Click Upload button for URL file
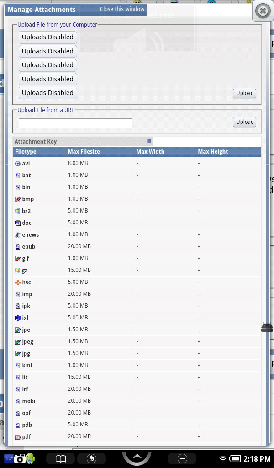The width and height of the screenshot is (274, 468). pos(244,122)
